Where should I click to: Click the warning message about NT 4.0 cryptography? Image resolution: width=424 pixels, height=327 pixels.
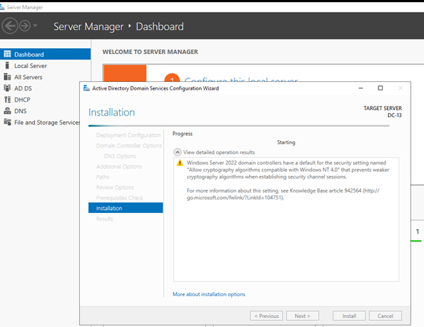click(x=288, y=169)
